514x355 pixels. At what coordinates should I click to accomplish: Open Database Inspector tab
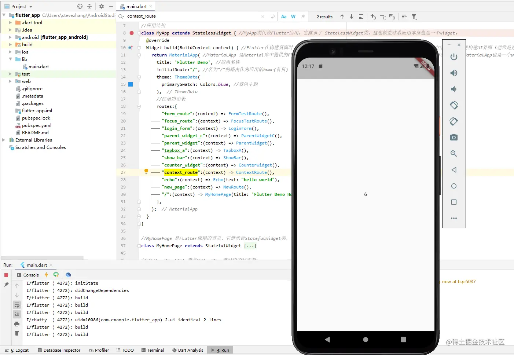pyautogui.click(x=59, y=350)
